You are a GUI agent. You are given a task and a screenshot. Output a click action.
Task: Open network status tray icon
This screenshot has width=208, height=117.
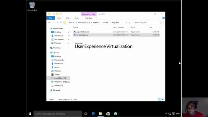coord(170,114)
